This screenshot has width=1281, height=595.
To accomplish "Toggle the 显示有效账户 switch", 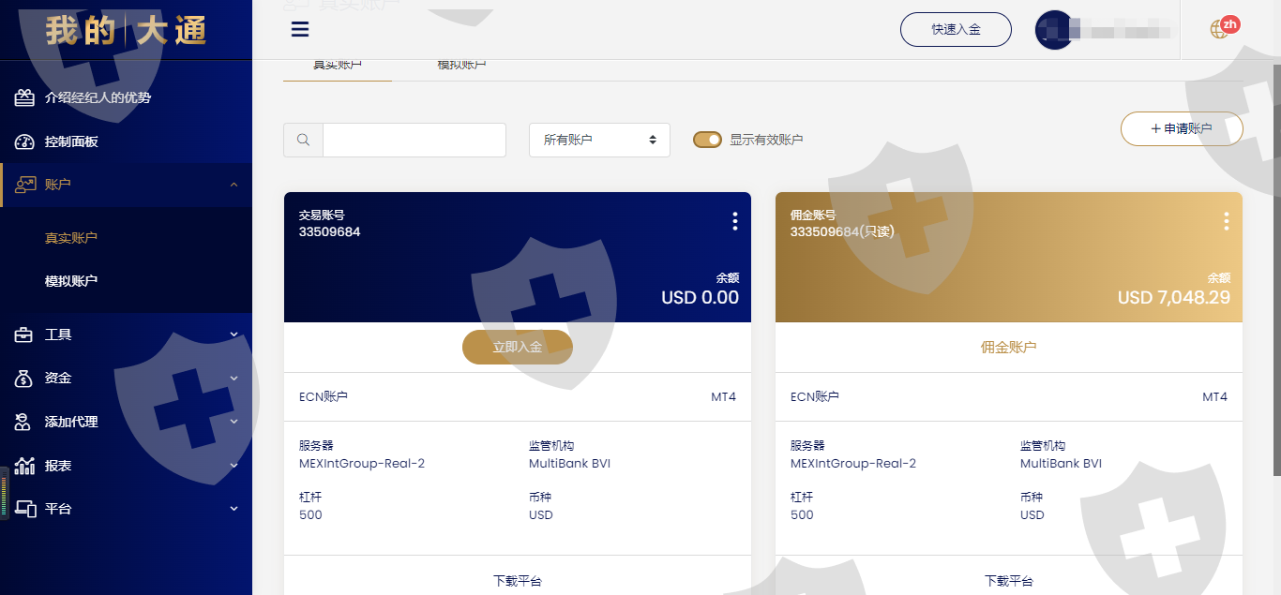I will pyautogui.click(x=707, y=140).
